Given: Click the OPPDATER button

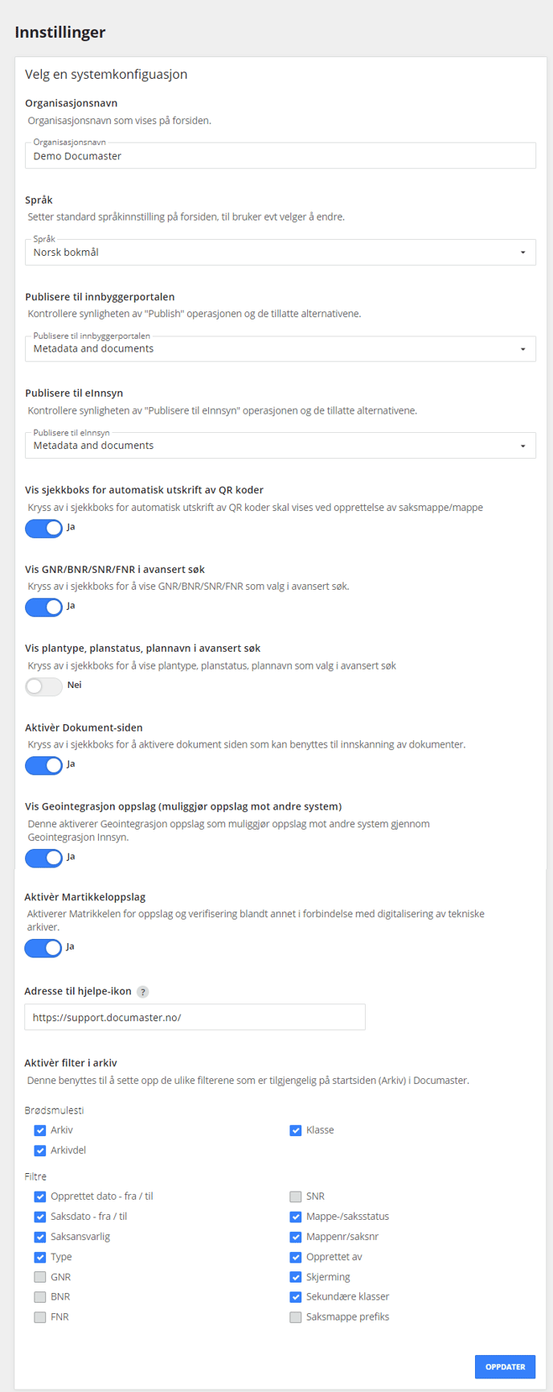Looking at the screenshot, I should click(505, 1366).
